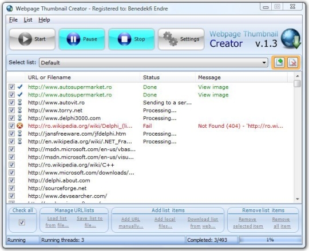
Task: Click Add URL manually link
Action: click(131, 222)
